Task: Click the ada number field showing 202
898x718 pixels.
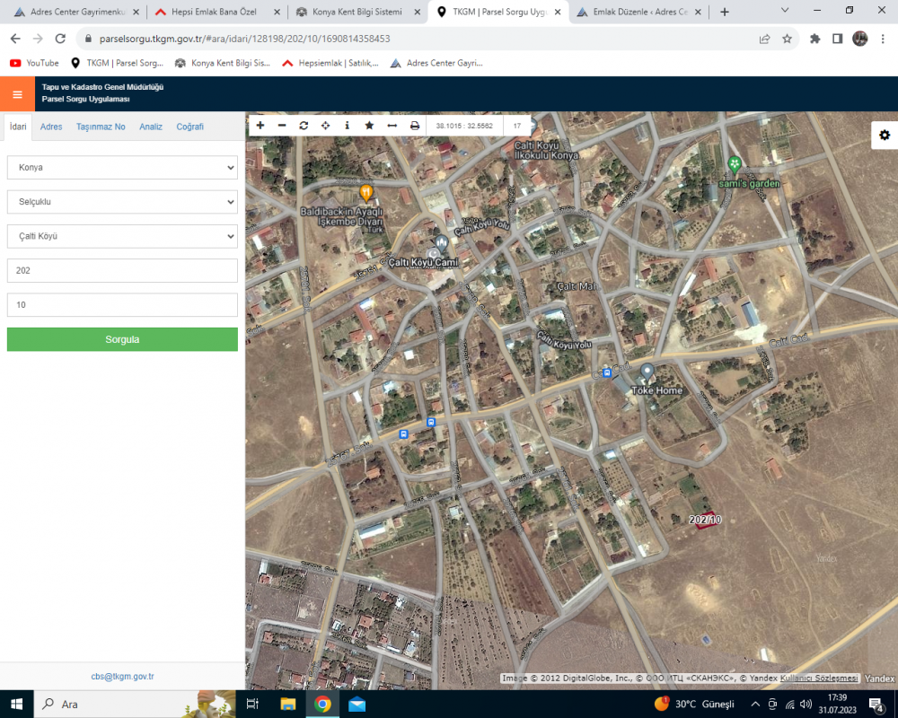Action: point(122,270)
